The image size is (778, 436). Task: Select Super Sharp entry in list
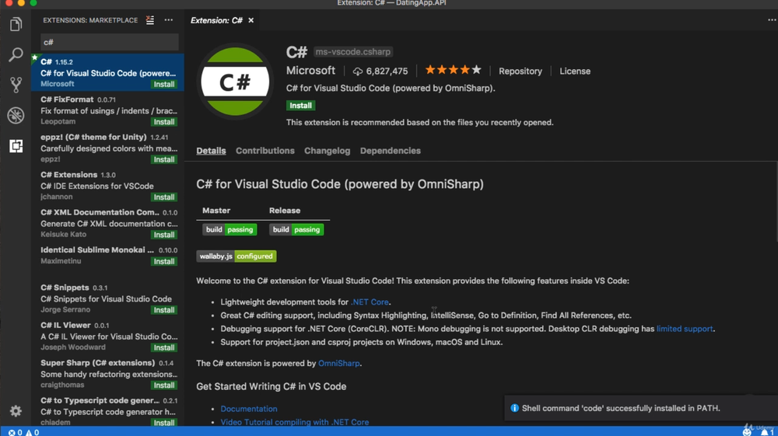coord(107,374)
